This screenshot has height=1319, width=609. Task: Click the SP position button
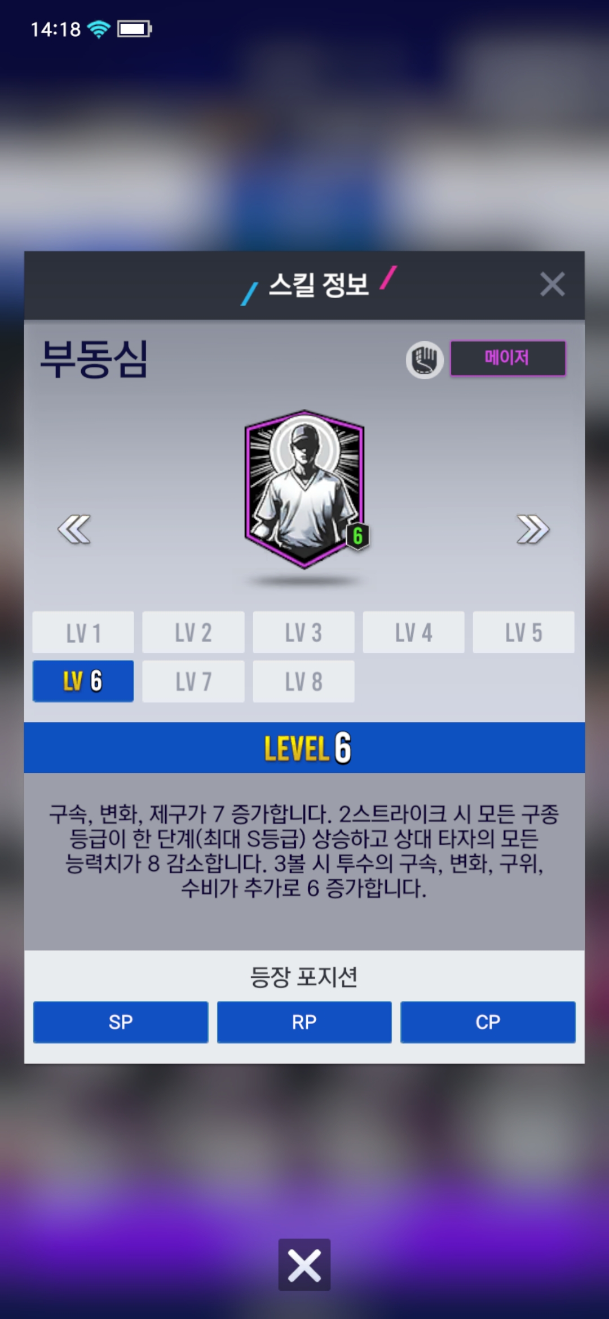coord(121,1022)
